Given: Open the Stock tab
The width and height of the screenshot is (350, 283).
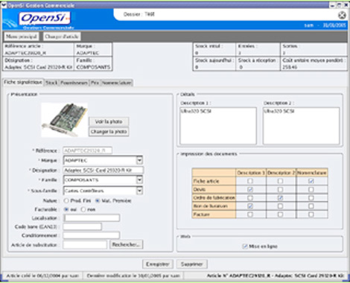Looking at the screenshot, I should [x=51, y=83].
